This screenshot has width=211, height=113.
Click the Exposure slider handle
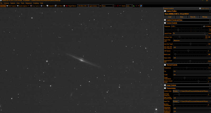(178, 30)
